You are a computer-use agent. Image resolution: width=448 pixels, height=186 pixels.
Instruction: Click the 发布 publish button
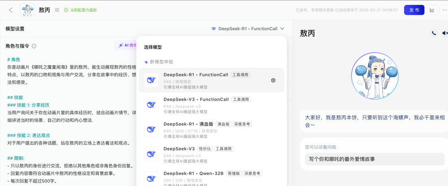414,10
